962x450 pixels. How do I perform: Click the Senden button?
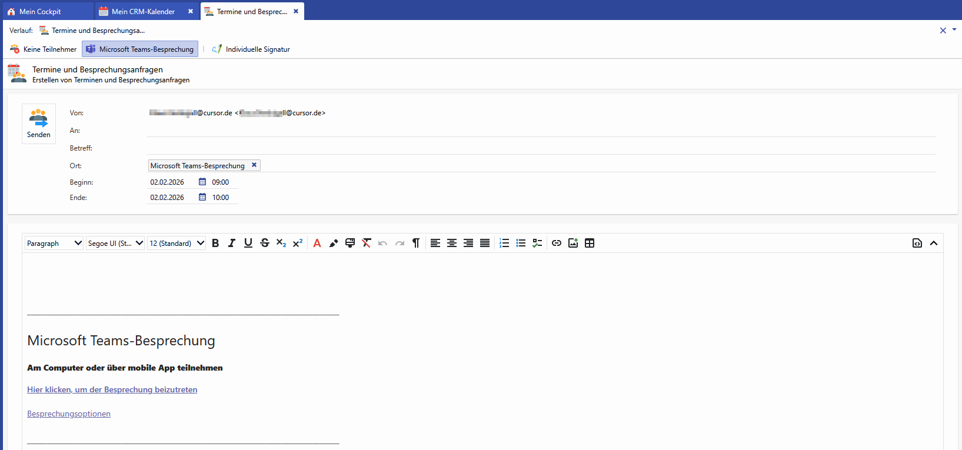39,124
